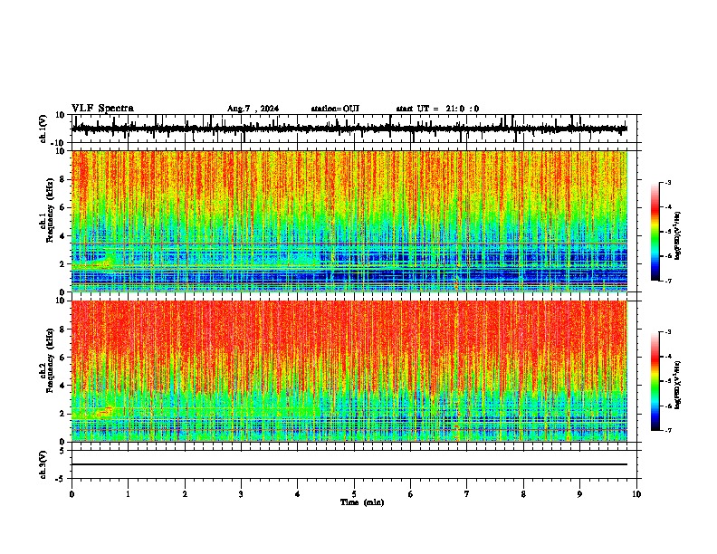Click the log(PSD) label beside ch.1 colorbar
The width and height of the screenshot is (717, 554).
pyautogui.click(x=678, y=235)
